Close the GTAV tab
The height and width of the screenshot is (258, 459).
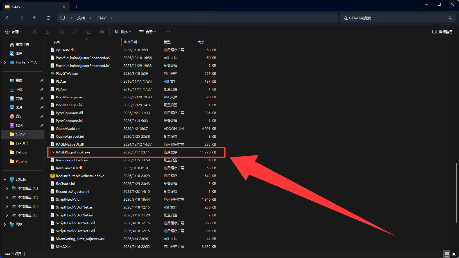[64, 7]
